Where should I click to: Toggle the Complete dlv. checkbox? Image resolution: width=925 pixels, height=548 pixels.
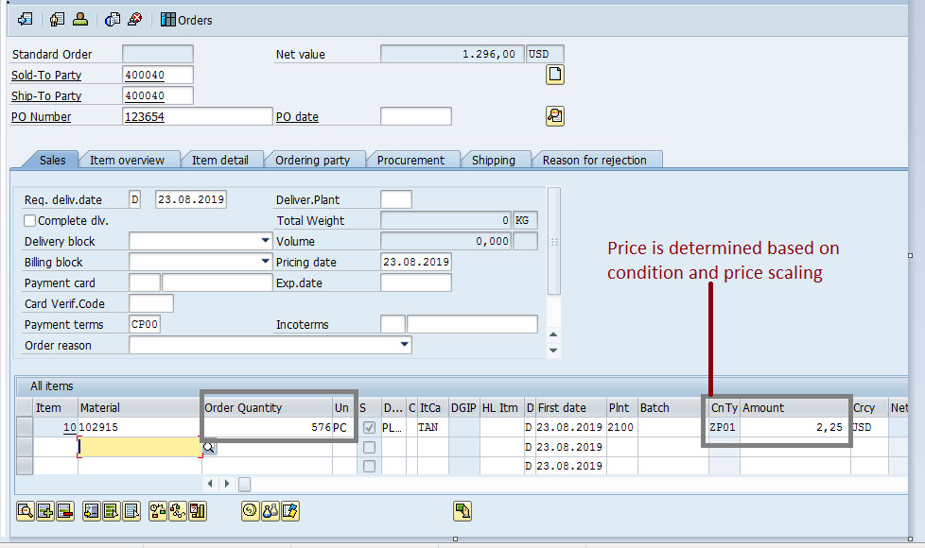click(x=30, y=221)
